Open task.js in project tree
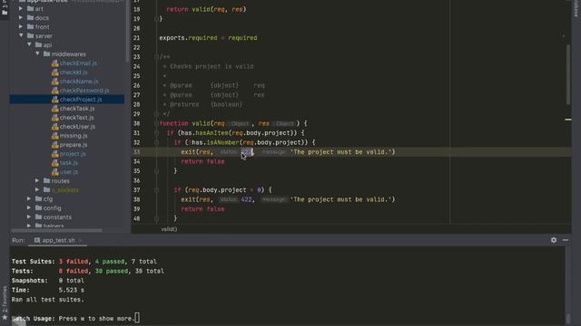Screen dimensions: 581x326 69,163
